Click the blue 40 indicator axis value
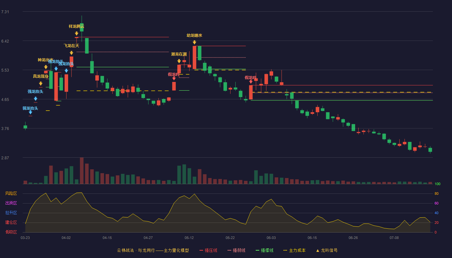The width and height of the screenshot is (452, 258). pyautogui.click(x=437, y=213)
